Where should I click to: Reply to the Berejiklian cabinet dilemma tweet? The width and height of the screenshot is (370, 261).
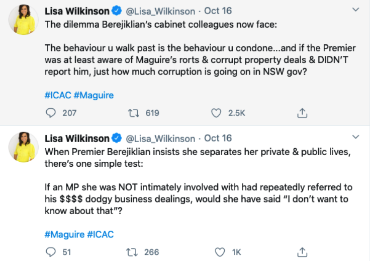[51, 113]
